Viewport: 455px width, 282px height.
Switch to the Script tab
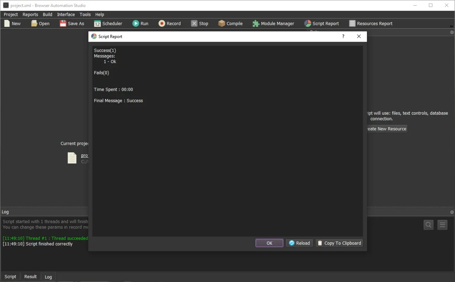pyautogui.click(x=10, y=277)
